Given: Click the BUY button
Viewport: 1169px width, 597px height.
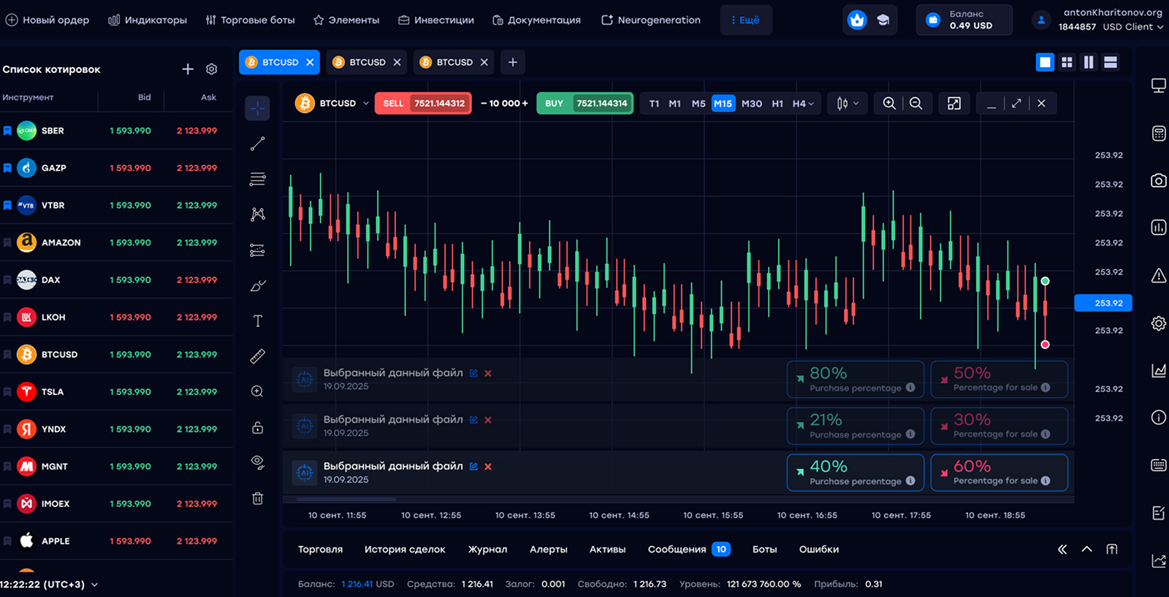Looking at the screenshot, I should (584, 104).
